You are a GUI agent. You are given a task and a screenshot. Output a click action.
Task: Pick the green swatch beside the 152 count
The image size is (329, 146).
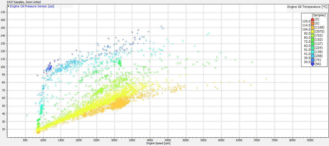pos(312,40)
